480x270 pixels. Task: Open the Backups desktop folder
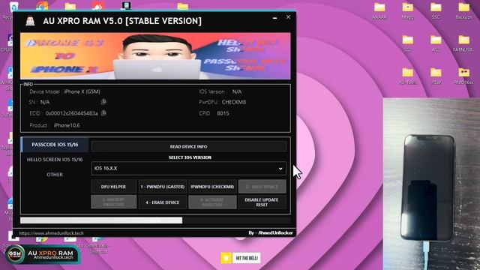(463, 11)
